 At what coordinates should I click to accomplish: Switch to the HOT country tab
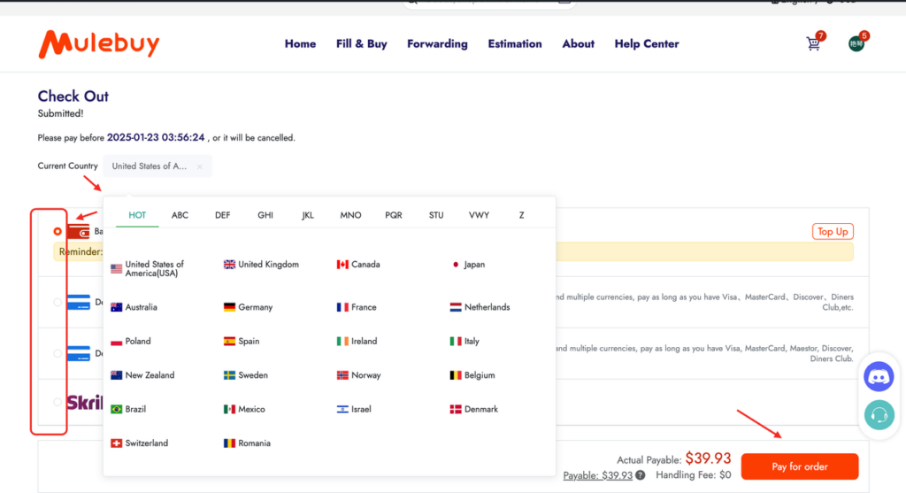pos(137,215)
